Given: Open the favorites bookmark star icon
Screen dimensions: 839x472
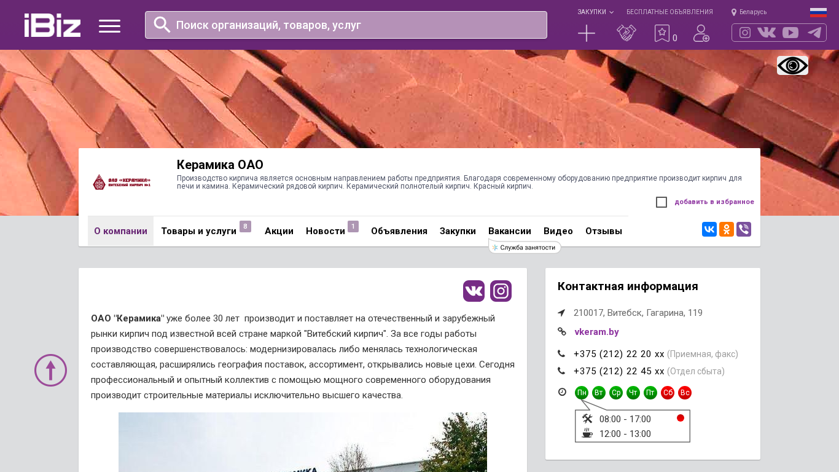Looking at the screenshot, I should (x=661, y=33).
